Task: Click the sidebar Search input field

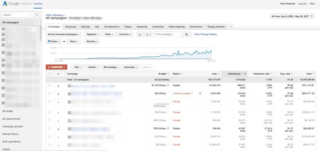Action: pyautogui.click(x=18, y=15)
